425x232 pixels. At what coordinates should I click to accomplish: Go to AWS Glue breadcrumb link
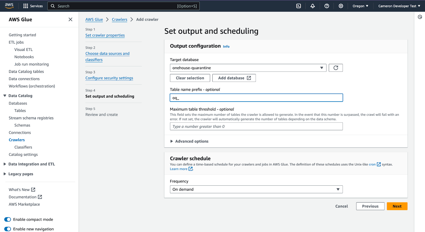[x=94, y=19]
